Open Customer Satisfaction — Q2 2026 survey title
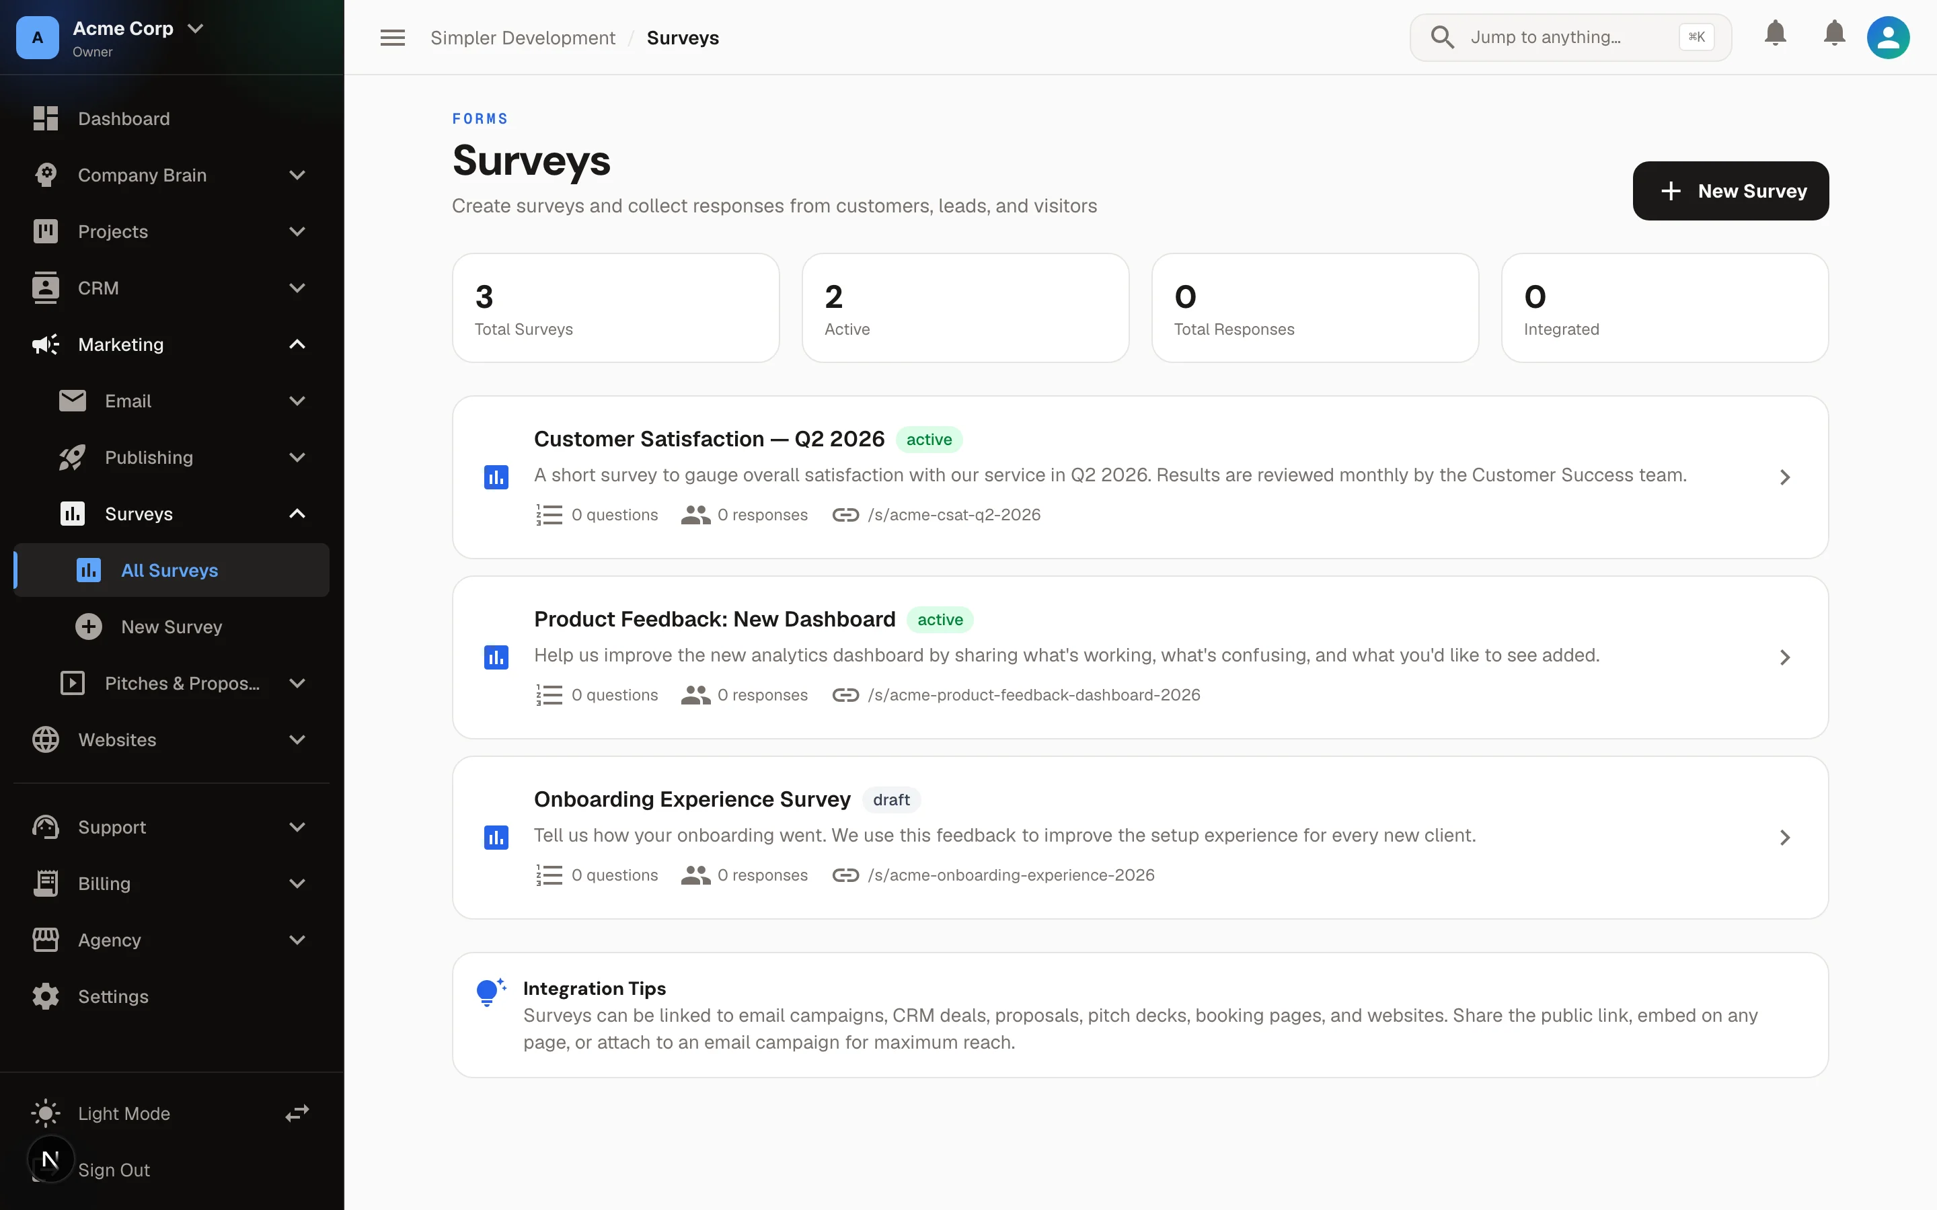Viewport: 1937px width, 1210px height. pyautogui.click(x=709, y=438)
